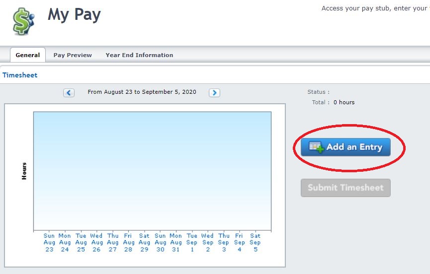Select Sun Aug 23 on chart axis
Image resolution: width=430 pixels, height=274 pixels.
[x=49, y=243]
